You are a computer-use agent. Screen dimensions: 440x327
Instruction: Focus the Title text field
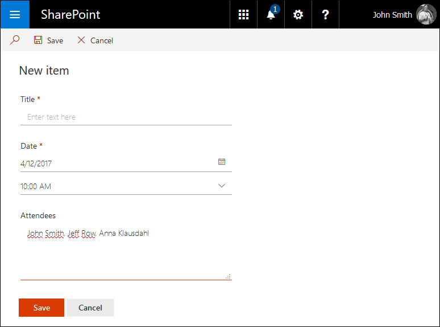126,117
